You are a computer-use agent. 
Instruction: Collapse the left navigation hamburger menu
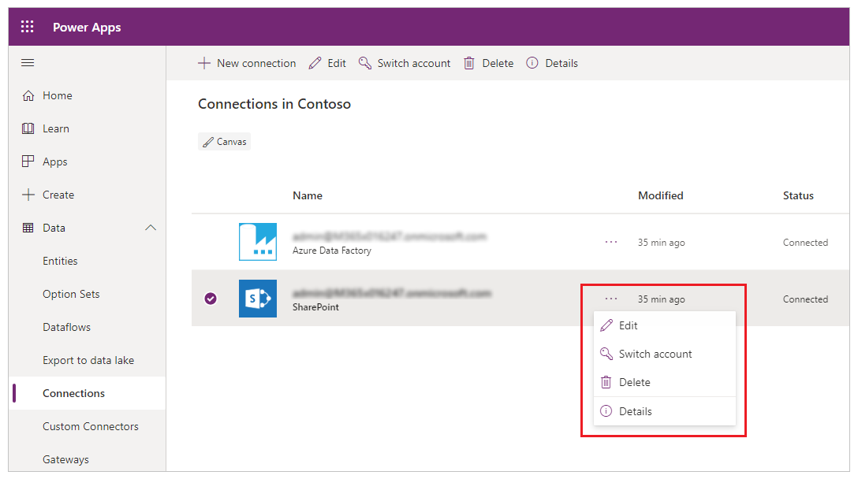[28, 63]
